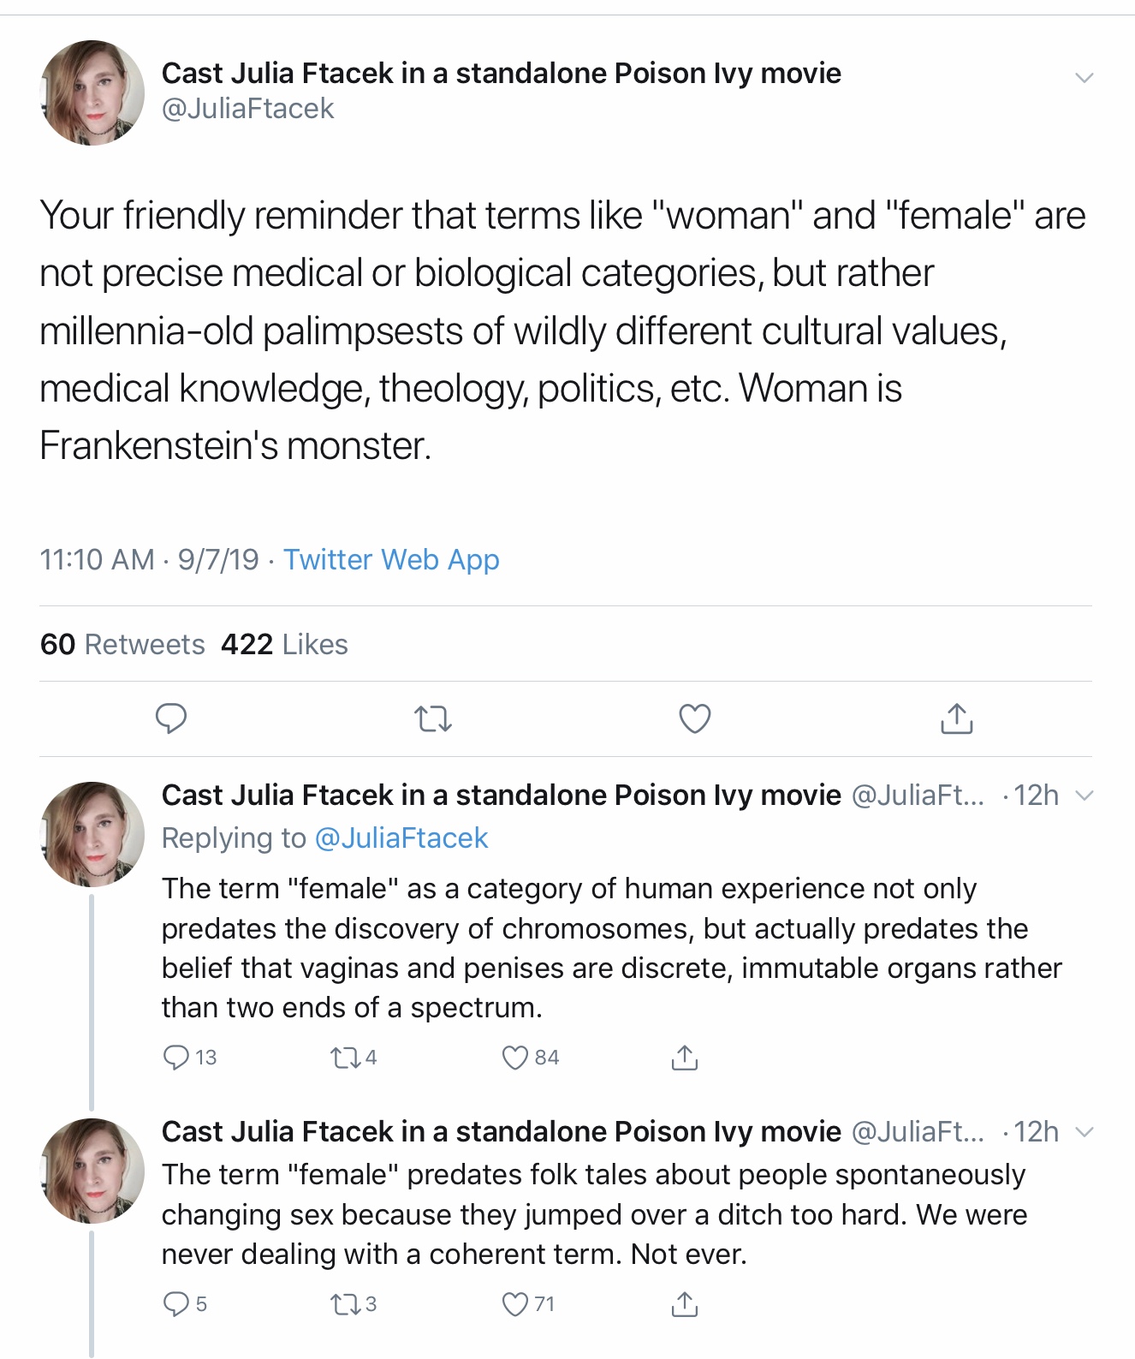
Task: Share the chromosomes reply tweet
Action: click(x=684, y=1058)
